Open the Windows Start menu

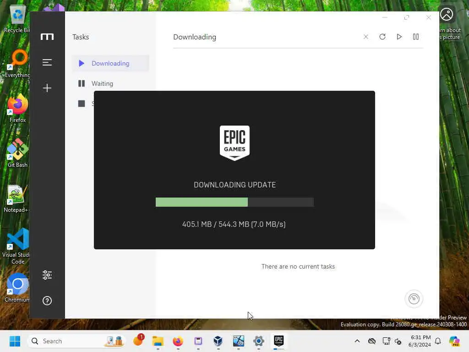[15, 341]
